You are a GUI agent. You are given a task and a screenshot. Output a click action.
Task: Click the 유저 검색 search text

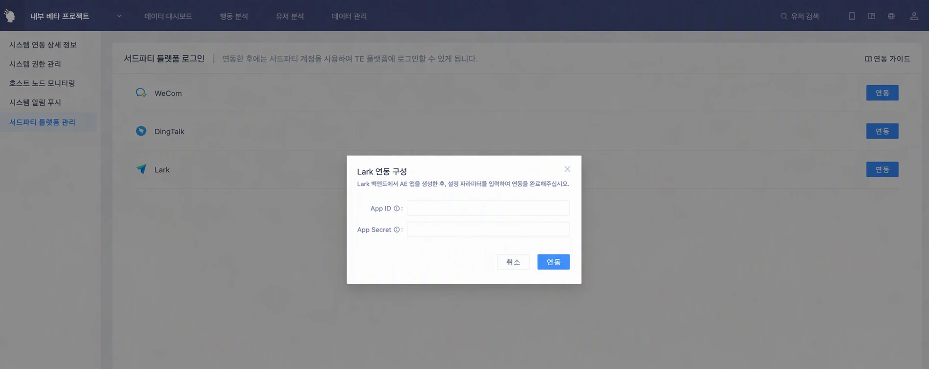pos(805,16)
